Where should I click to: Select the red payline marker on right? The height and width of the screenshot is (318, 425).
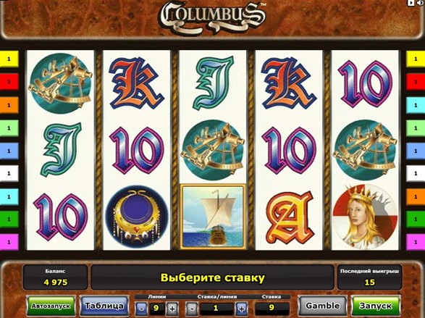pyautogui.click(x=416, y=82)
